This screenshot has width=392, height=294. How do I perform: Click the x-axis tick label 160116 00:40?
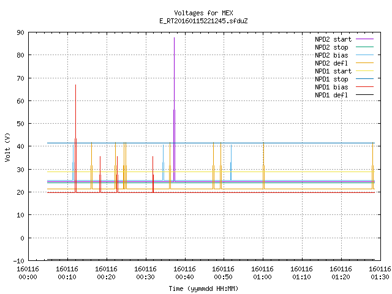pyautogui.click(x=185, y=273)
